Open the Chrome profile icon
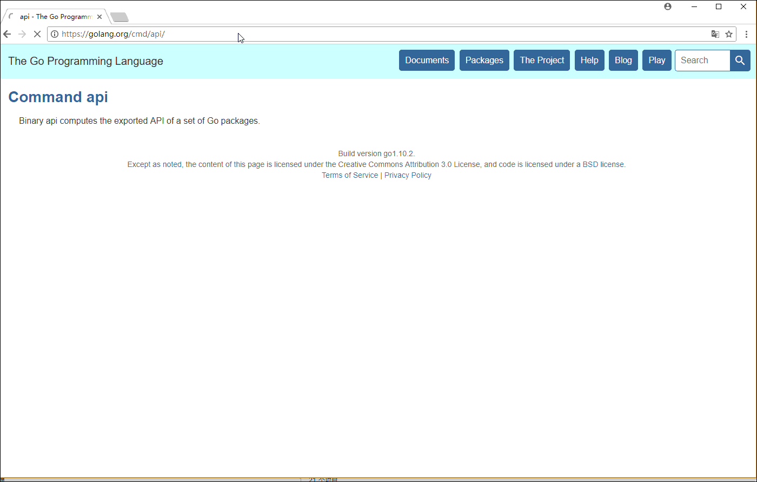757x482 pixels. coord(668,6)
